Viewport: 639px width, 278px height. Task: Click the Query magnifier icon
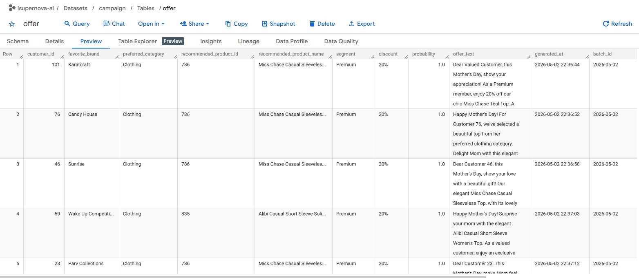coord(67,24)
